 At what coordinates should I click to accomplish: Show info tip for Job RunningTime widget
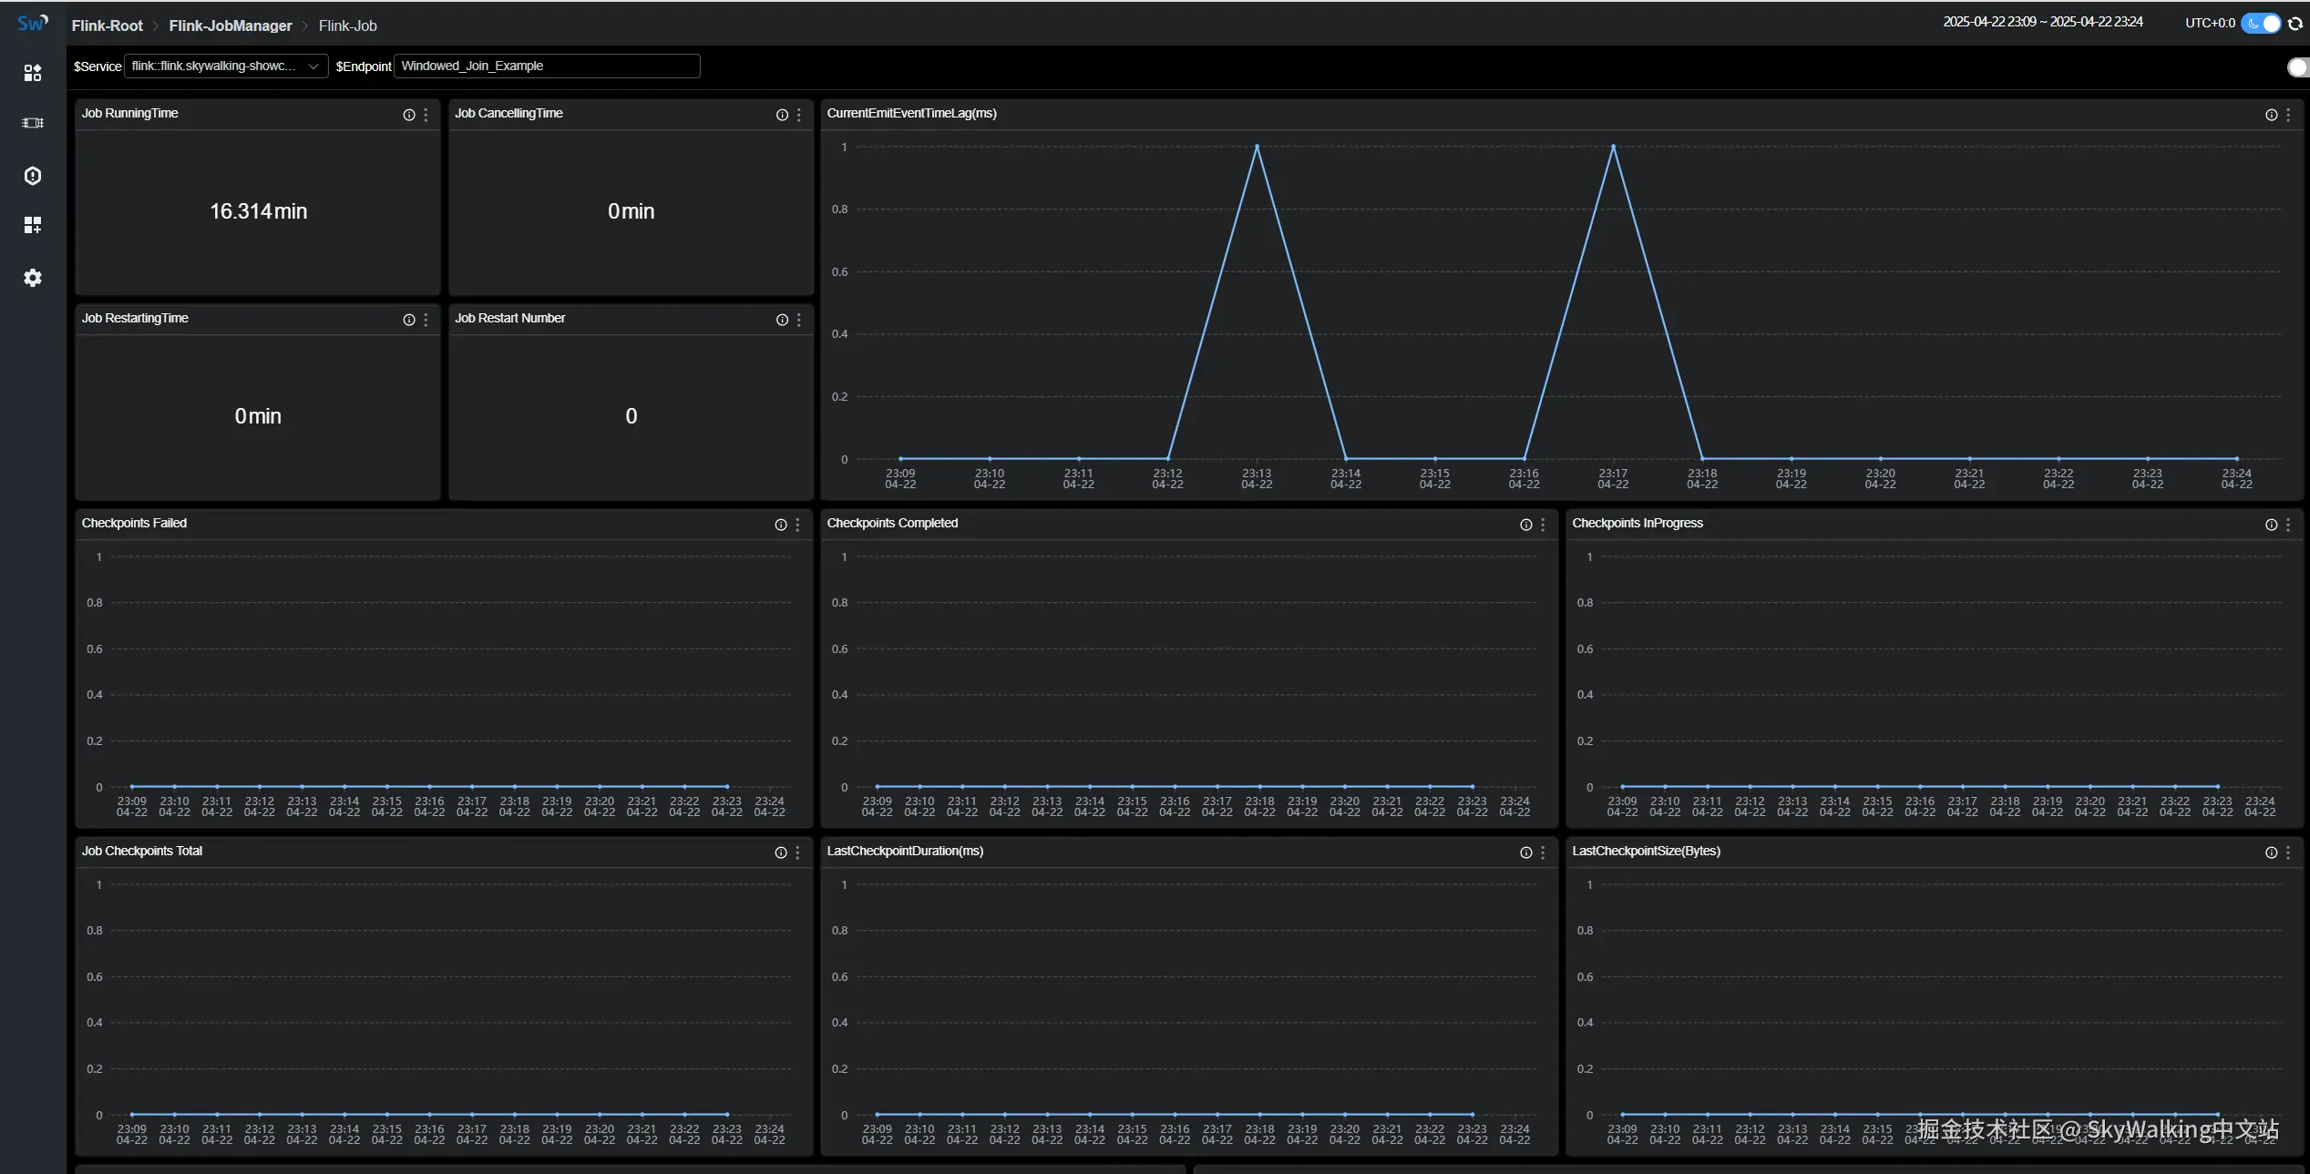409,115
